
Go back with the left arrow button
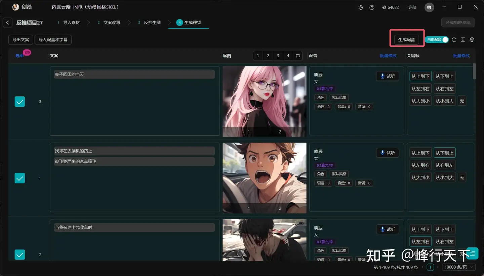pyautogui.click(x=7, y=22)
